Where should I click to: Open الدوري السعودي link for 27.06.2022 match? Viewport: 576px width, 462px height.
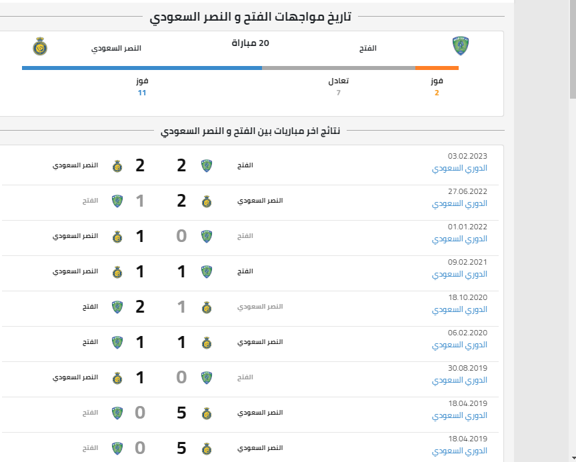click(x=459, y=203)
